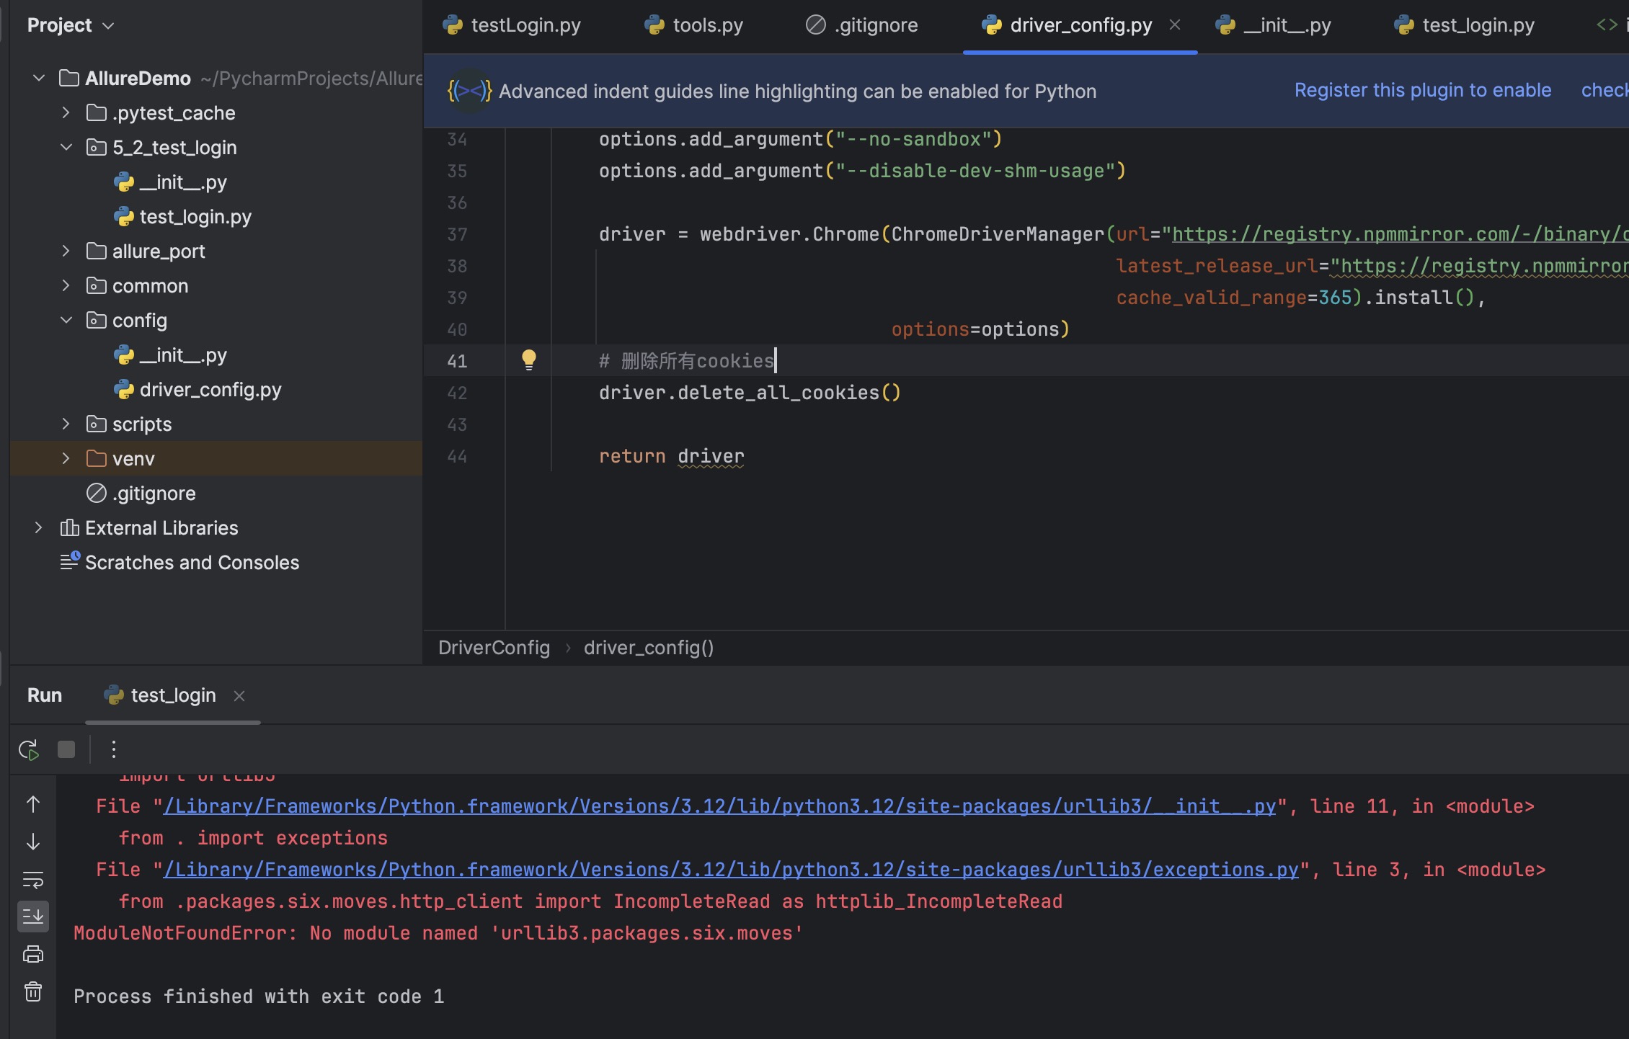
Task: Expand External Libraries node
Action: point(39,528)
